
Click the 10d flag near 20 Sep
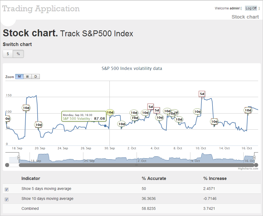[38, 125]
